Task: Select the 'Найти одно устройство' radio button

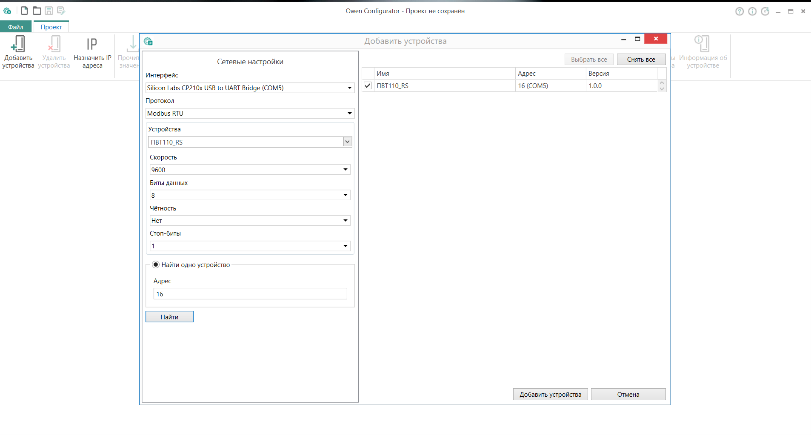Action: [x=156, y=264]
